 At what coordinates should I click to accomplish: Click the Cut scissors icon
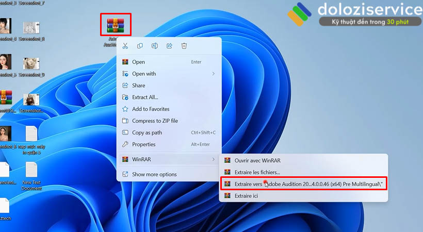coord(125,46)
